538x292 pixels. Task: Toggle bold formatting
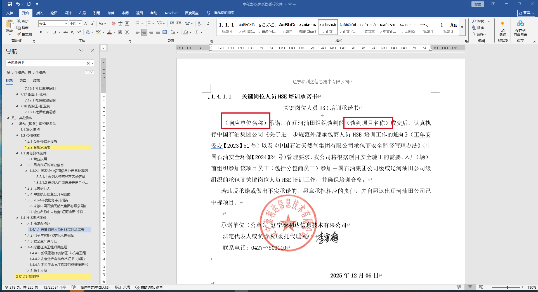tap(41, 32)
